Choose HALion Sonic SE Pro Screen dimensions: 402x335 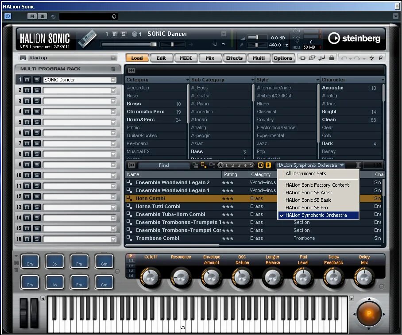tap(318, 208)
